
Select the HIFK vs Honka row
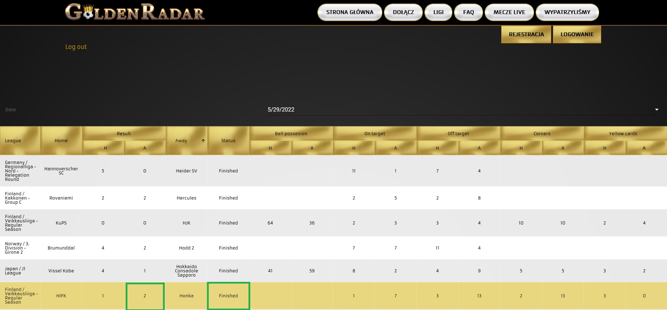click(333, 296)
